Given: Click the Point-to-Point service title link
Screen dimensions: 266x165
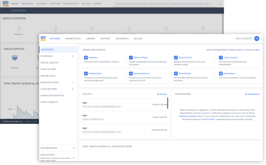Looking at the screenshot, I should click(141, 58).
